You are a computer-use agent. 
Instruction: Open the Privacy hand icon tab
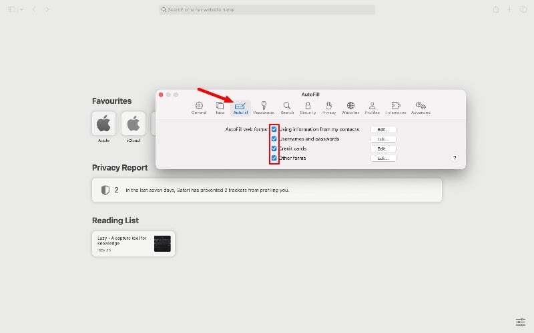329,108
